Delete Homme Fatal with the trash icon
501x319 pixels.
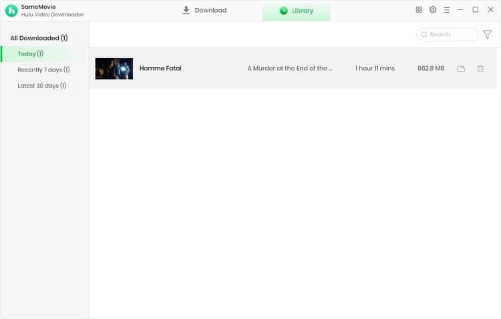tap(480, 69)
